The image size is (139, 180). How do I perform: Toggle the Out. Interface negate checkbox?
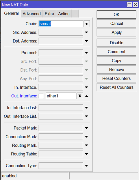[41, 96]
